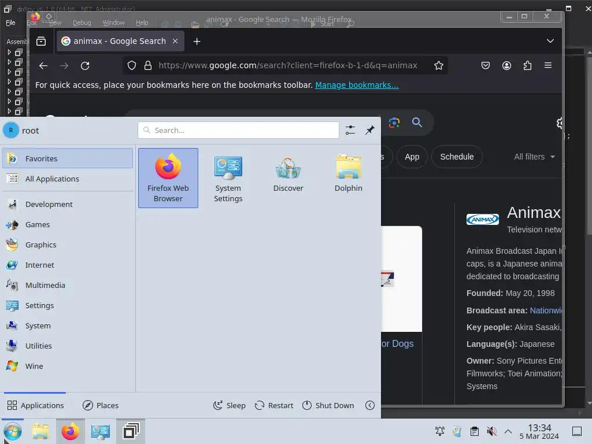
Task: Pin the application launcher open
Action: (369, 130)
